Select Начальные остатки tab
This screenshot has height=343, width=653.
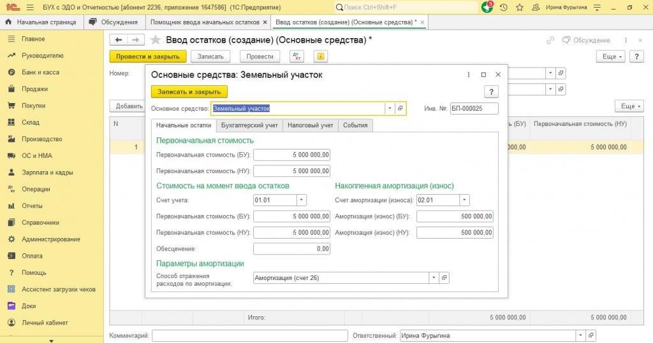click(184, 125)
